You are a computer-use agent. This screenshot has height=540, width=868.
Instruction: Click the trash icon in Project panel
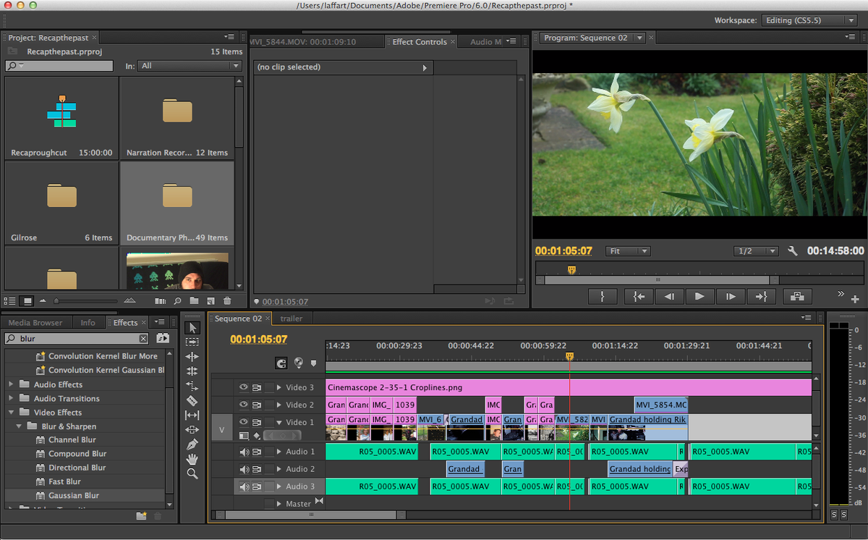pyautogui.click(x=227, y=300)
